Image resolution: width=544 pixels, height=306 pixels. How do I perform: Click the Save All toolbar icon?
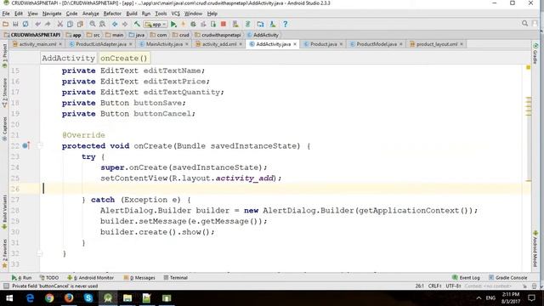tap(15, 24)
